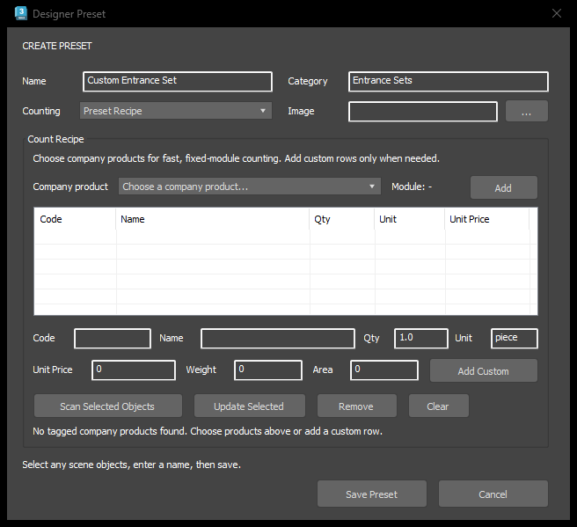The width and height of the screenshot is (577, 527).
Task: Click the Unit Price input field
Action: (134, 370)
